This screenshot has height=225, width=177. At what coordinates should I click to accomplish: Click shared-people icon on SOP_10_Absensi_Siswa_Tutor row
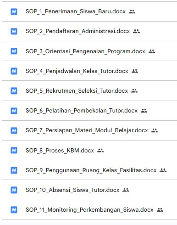[126, 190]
